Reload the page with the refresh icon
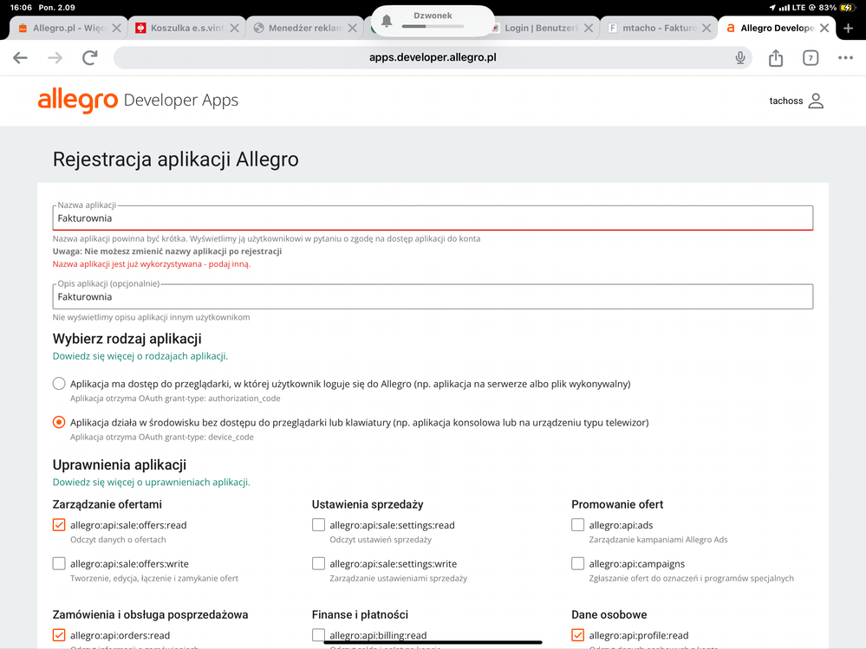The width and height of the screenshot is (866, 649). click(90, 57)
